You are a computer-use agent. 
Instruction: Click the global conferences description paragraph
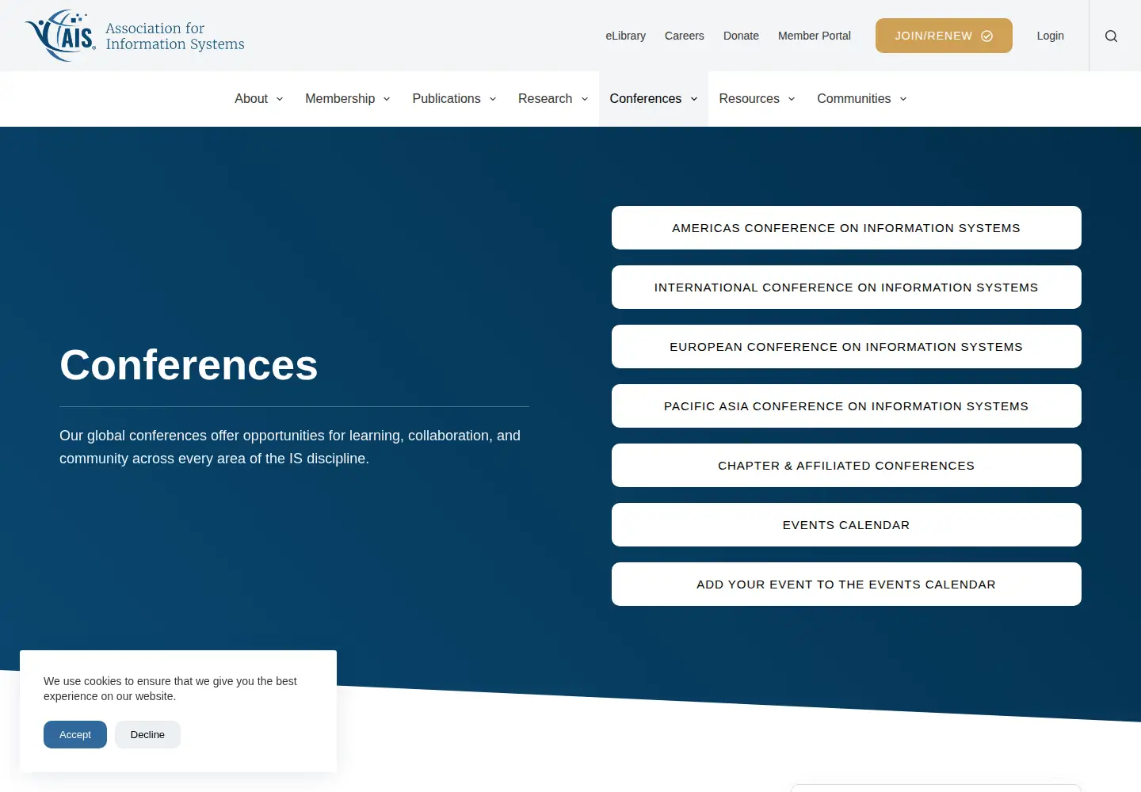(290, 447)
